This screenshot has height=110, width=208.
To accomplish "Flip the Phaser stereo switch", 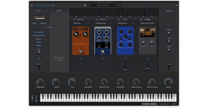I will pos(106,46).
